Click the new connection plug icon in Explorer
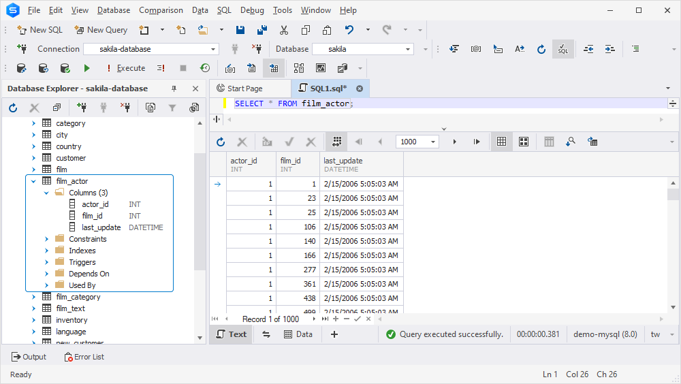681x384 pixels. click(81, 108)
